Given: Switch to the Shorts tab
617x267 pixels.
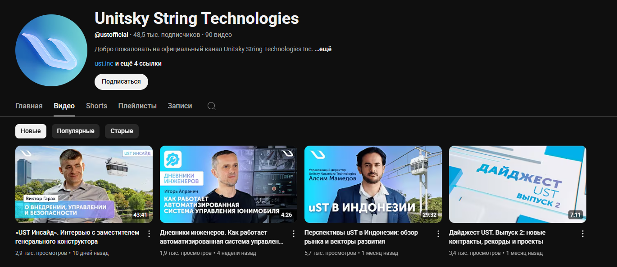Looking at the screenshot, I should 96,106.
